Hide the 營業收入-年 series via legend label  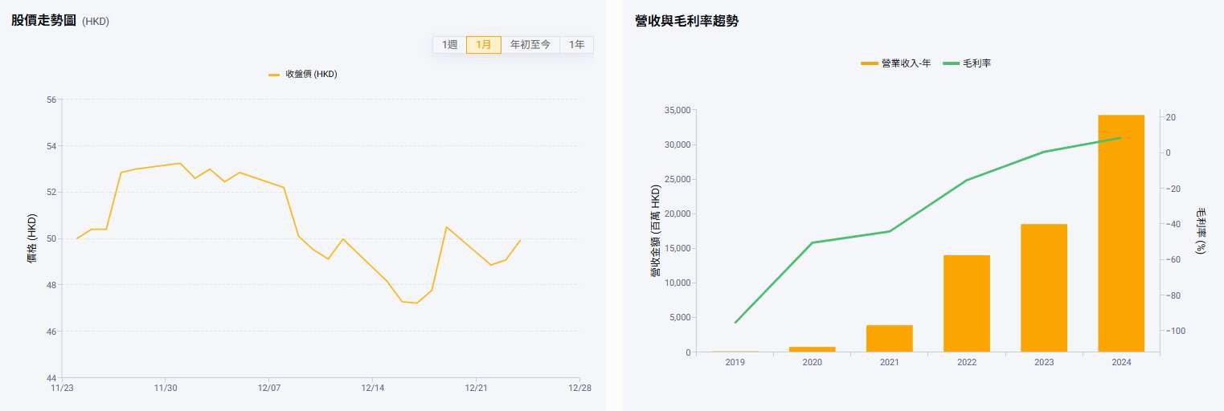click(906, 63)
